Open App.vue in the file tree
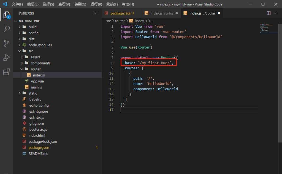The height and width of the screenshot is (174, 282). click(x=37, y=81)
